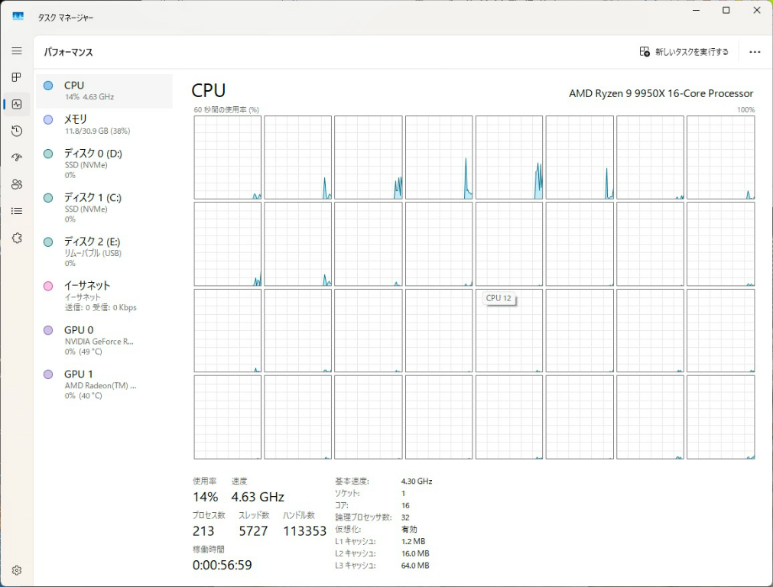Open Task Manager settings via the gear

coord(16,569)
